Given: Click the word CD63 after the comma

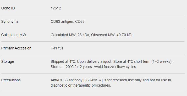Looking at the screenshot, I should pos(80,21).
